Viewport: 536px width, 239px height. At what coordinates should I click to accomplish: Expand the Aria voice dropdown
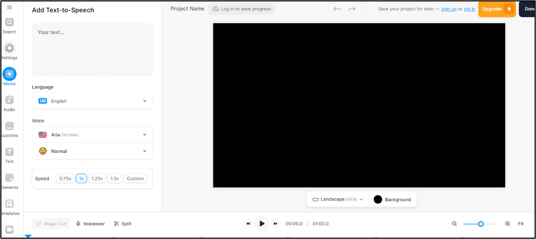tap(92, 134)
